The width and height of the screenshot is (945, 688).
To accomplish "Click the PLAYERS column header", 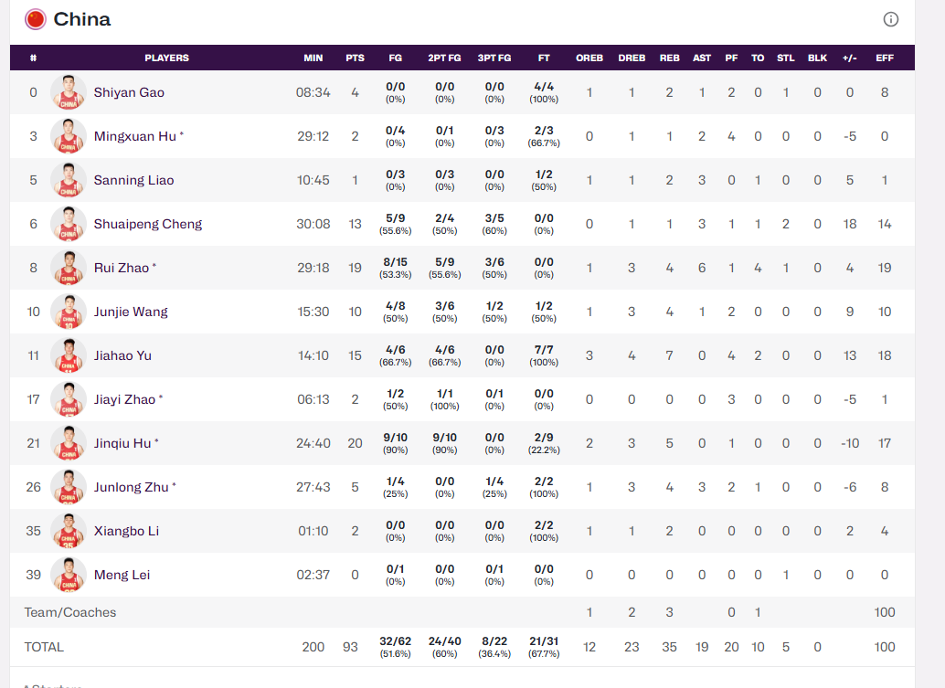I will [166, 58].
